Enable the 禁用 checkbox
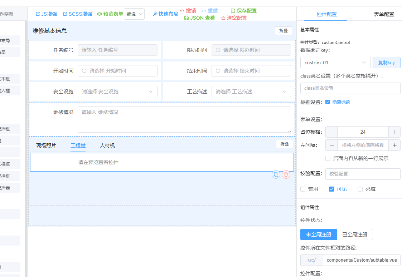The image size is (402, 277). (x=303, y=189)
